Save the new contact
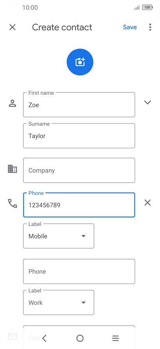The image size is (160, 349). (130, 27)
